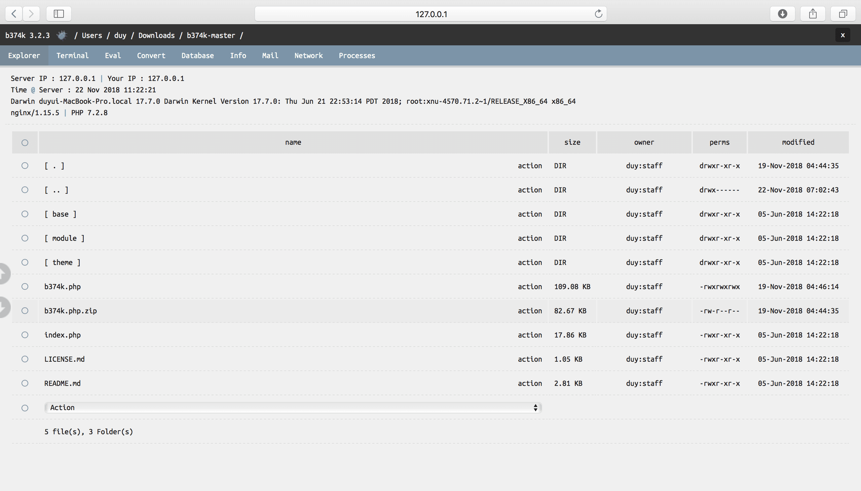Select the index.php file checkbox
This screenshot has height=491, width=861.
[x=25, y=335]
